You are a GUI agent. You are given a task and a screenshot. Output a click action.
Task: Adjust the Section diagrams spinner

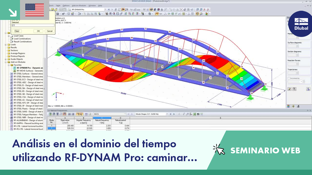click(297, 55)
